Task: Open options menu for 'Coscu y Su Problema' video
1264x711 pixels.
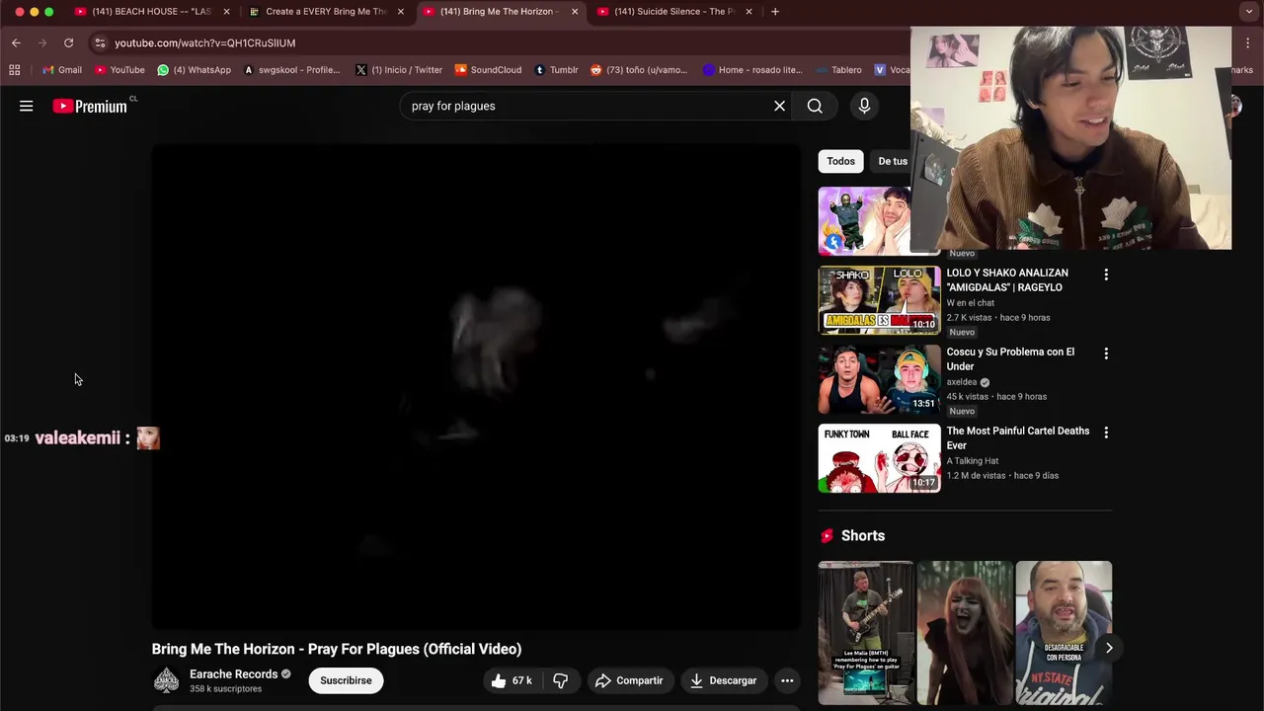Action: tap(1106, 354)
